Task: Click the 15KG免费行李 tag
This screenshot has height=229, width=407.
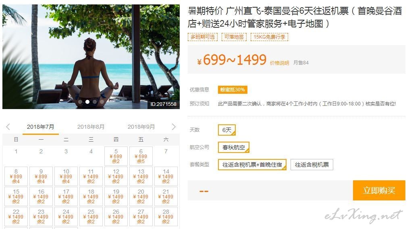Action: (x=270, y=37)
